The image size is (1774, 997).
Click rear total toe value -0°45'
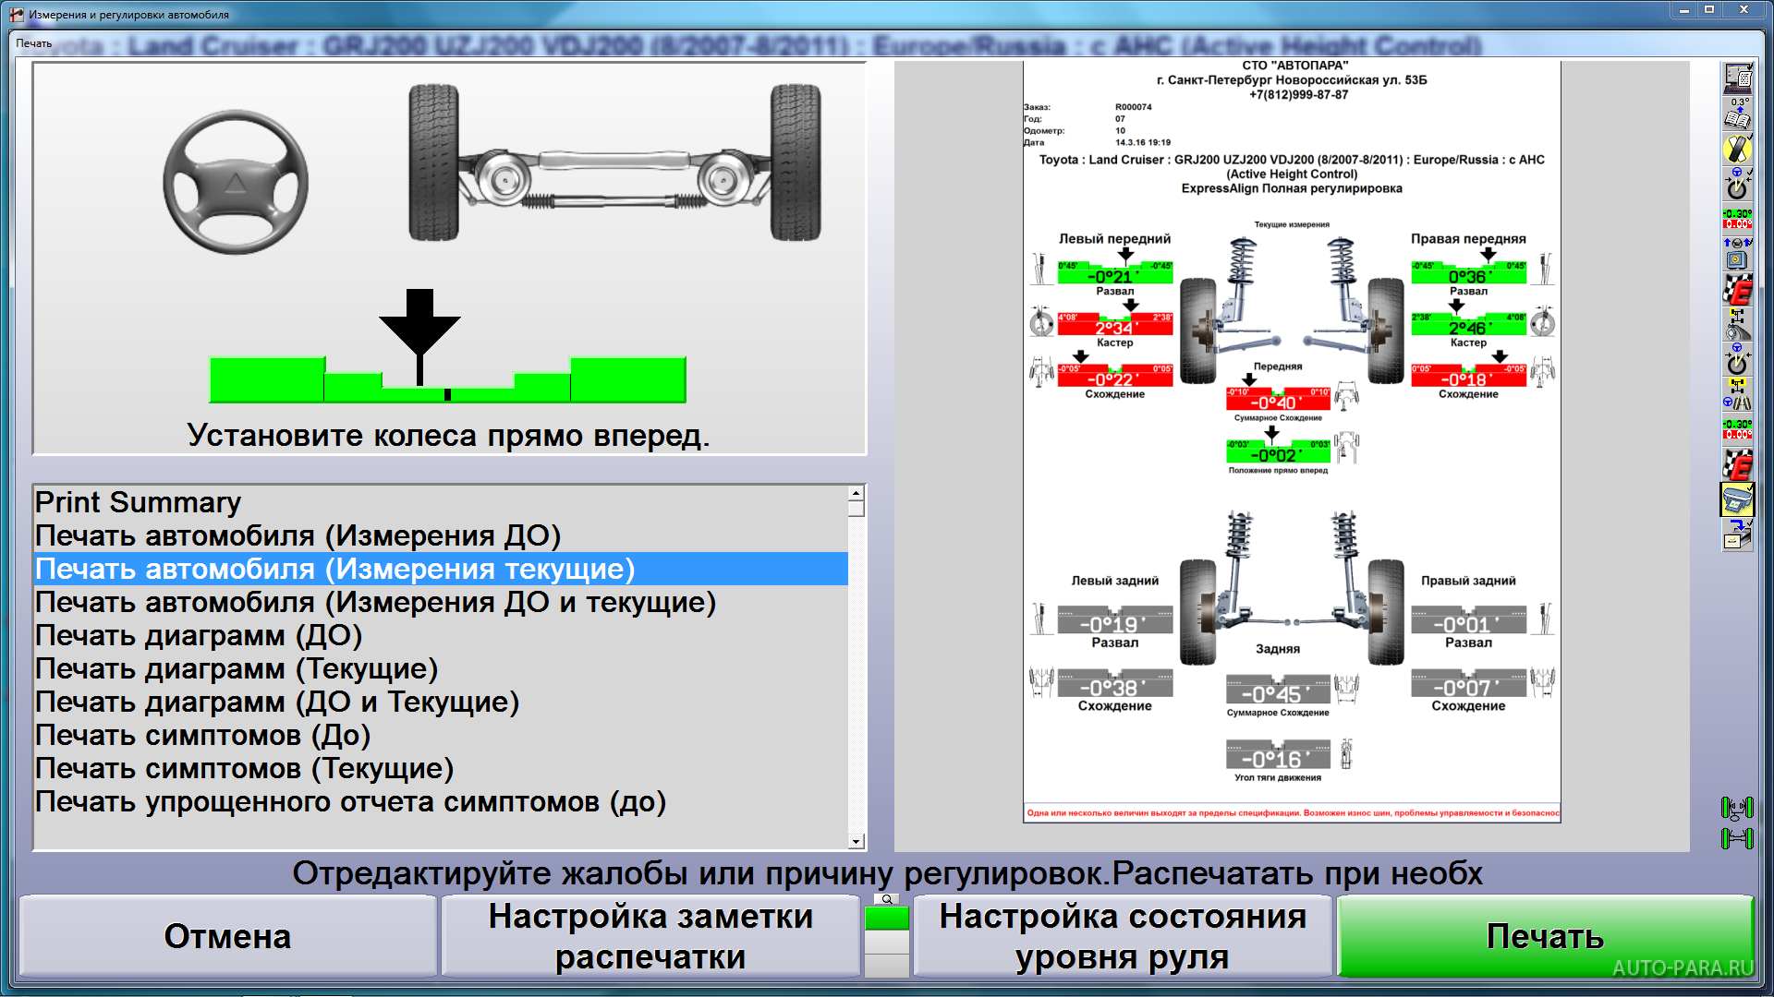coord(1278,693)
